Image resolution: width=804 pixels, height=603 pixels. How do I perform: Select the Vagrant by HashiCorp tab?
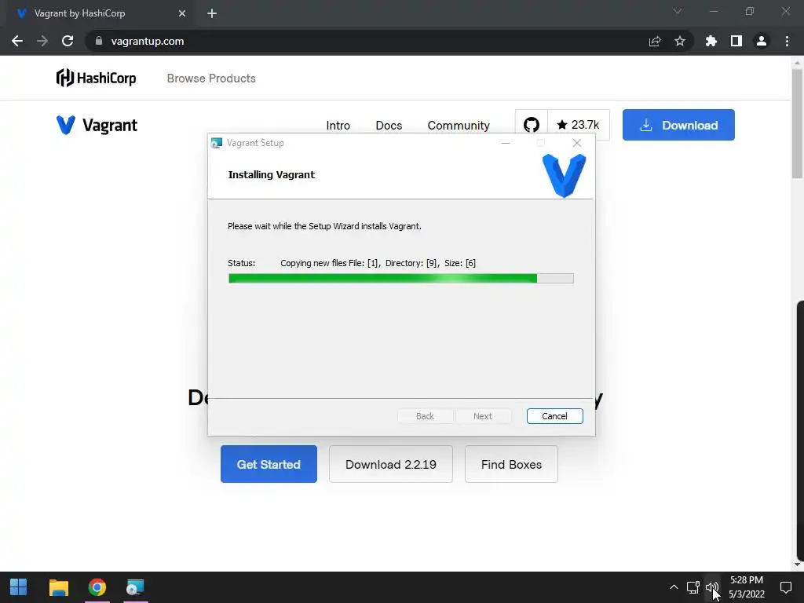[x=100, y=13]
